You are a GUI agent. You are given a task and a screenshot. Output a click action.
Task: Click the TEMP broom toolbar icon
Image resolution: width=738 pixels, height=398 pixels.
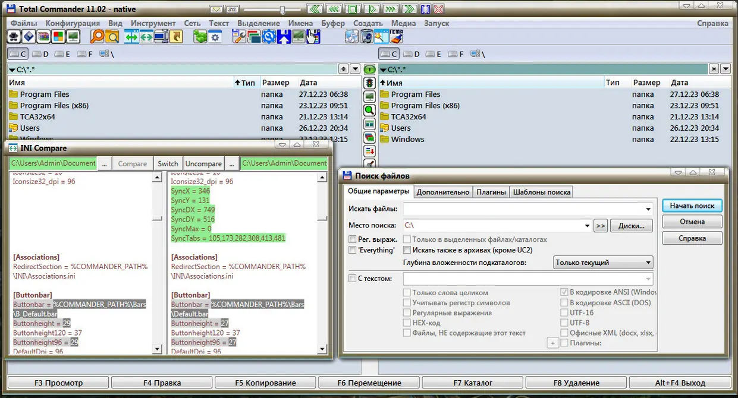pos(395,36)
